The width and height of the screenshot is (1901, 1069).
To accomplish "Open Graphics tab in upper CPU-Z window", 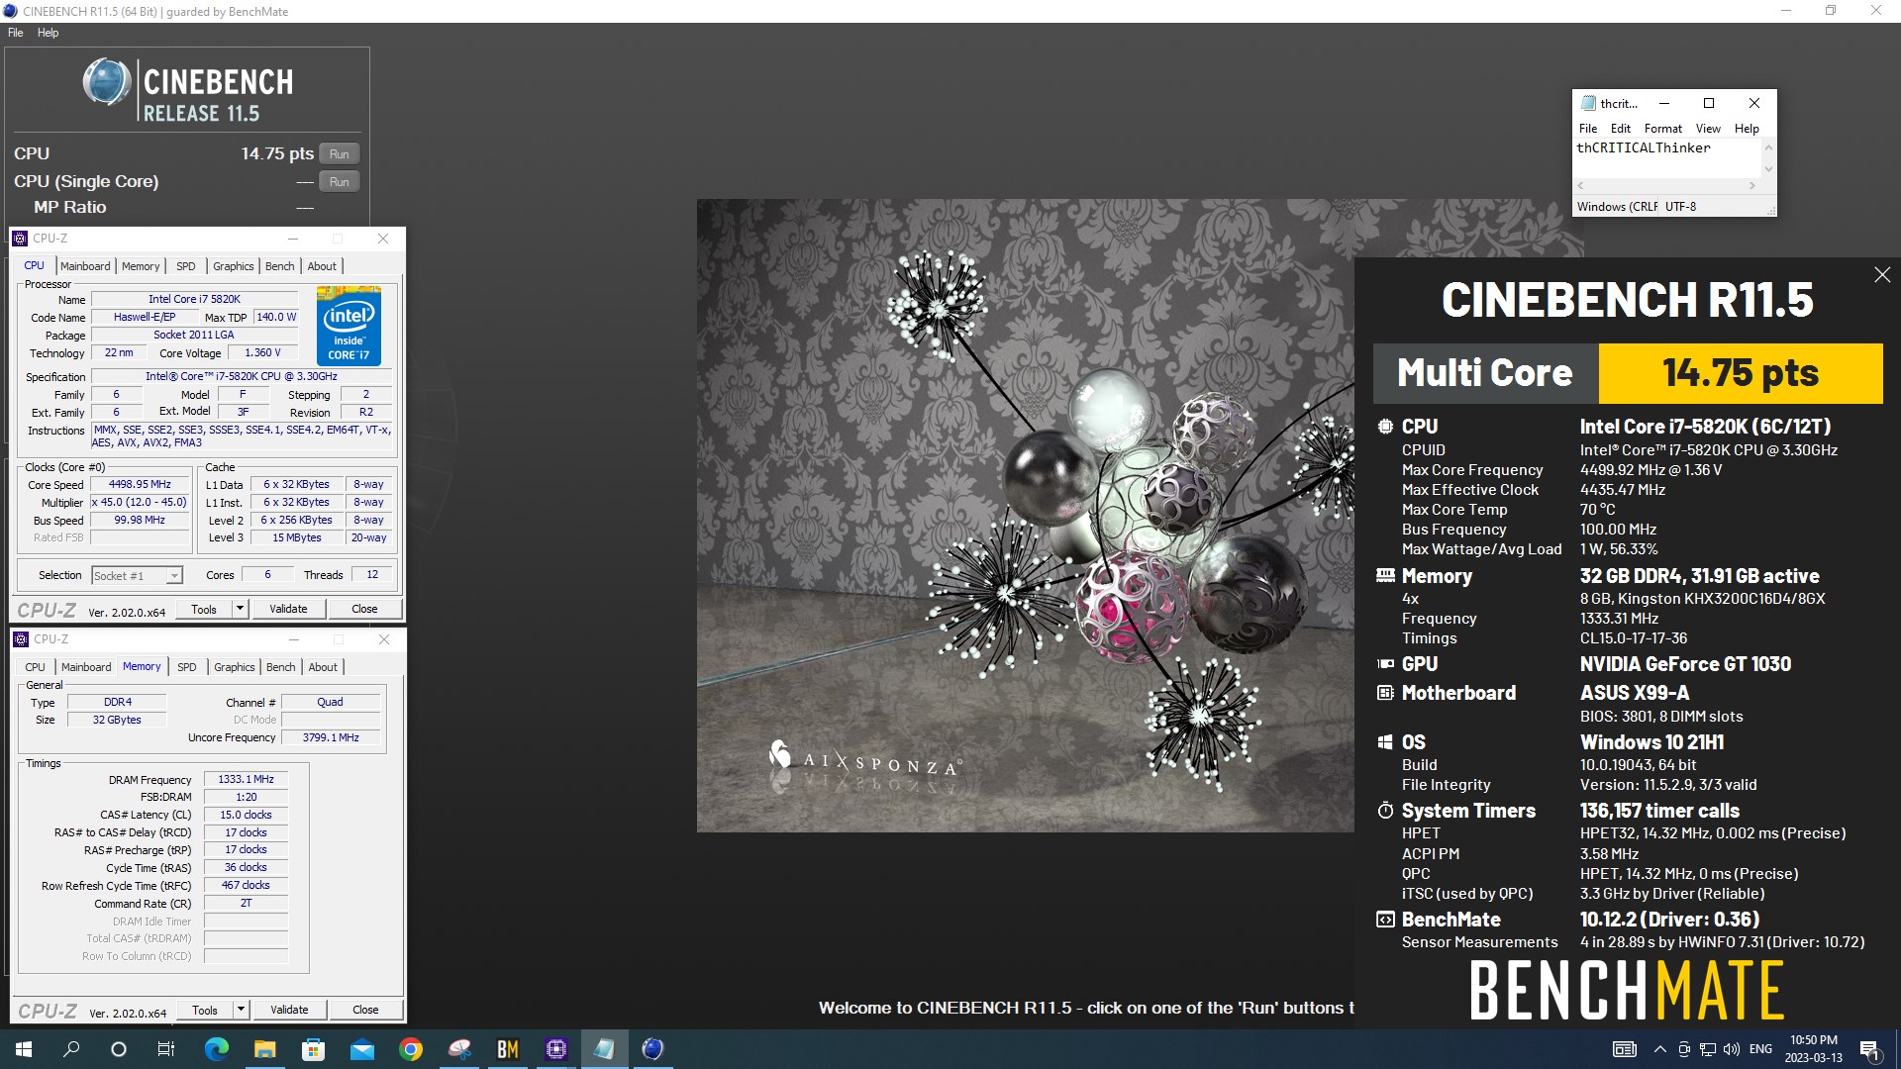I will [x=234, y=266].
